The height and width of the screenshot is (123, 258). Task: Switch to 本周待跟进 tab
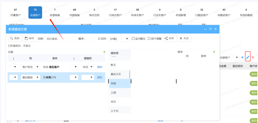pyautogui.click(x=246, y=13)
